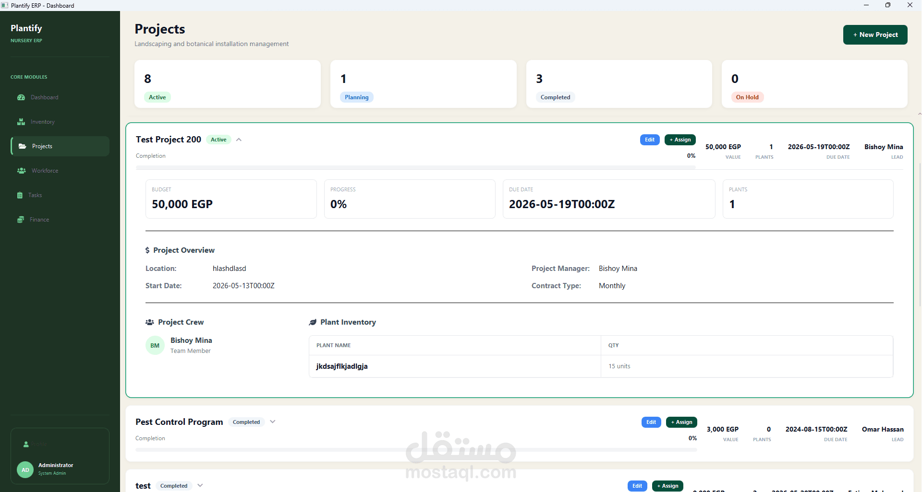Open the Inventory module

(x=60, y=122)
